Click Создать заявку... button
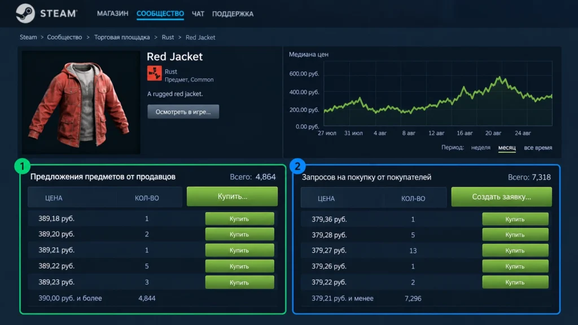The image size is (578, 325). click(x=501, y=197)
